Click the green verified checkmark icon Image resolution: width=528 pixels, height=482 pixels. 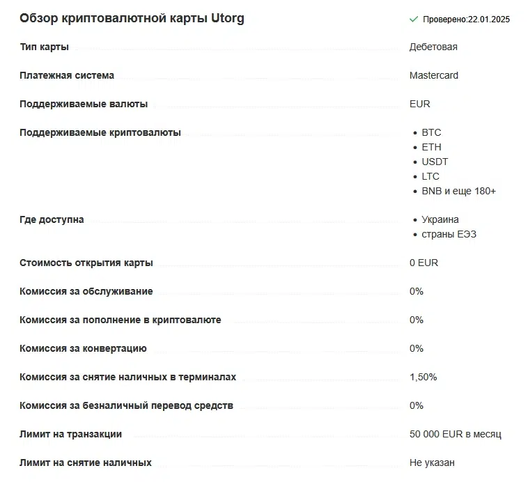(414, 20)
